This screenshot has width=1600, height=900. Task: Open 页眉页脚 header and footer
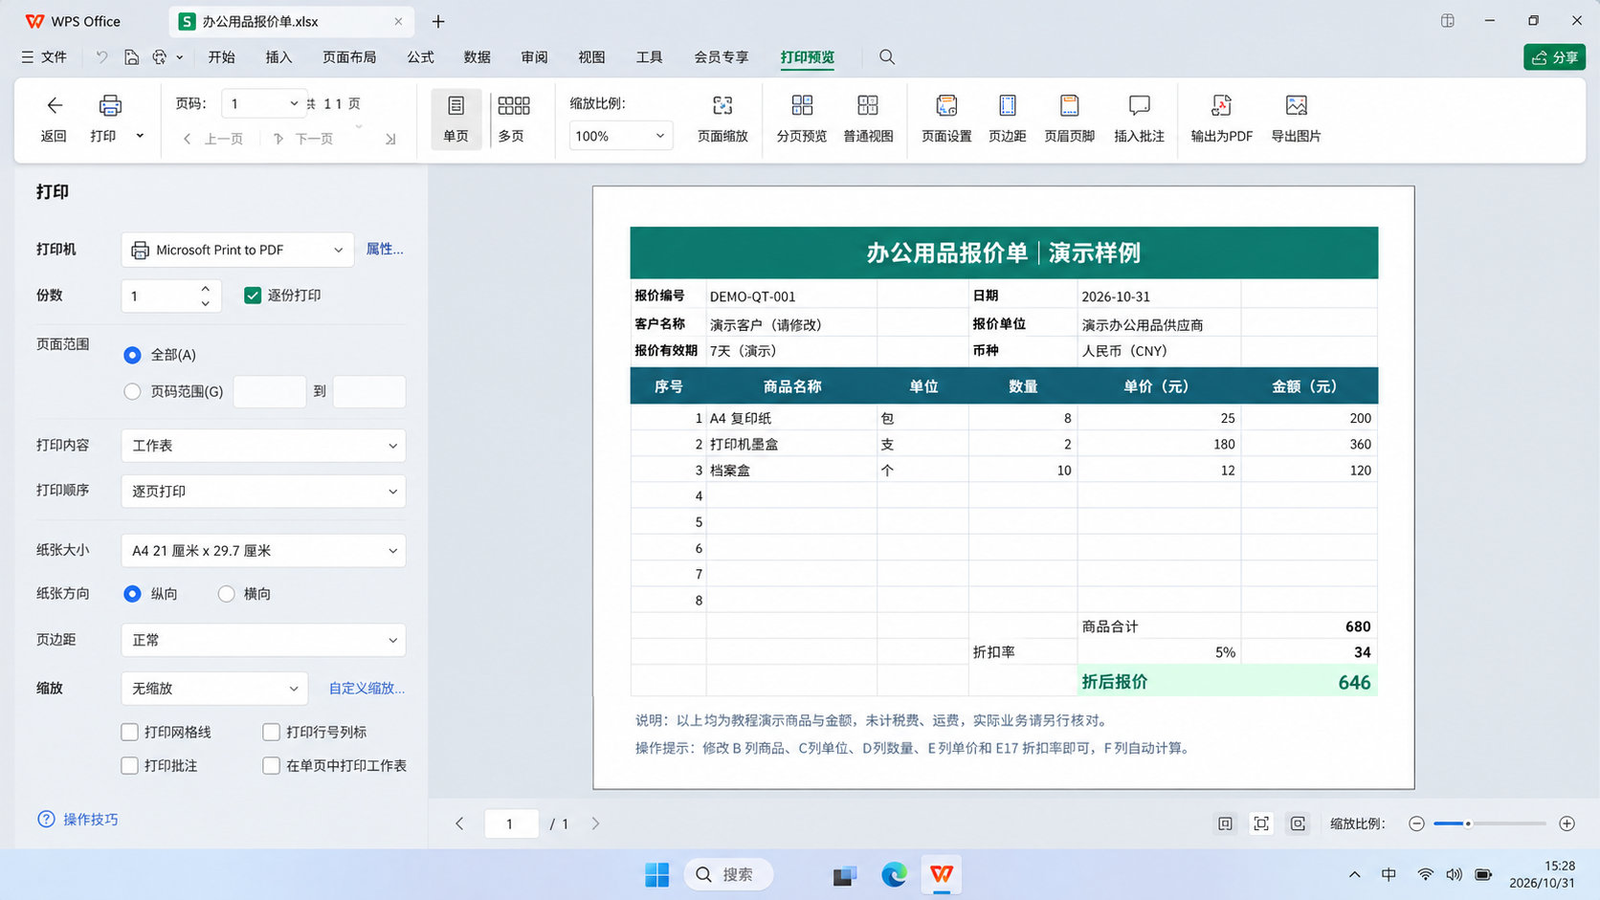pos(1069,119)
